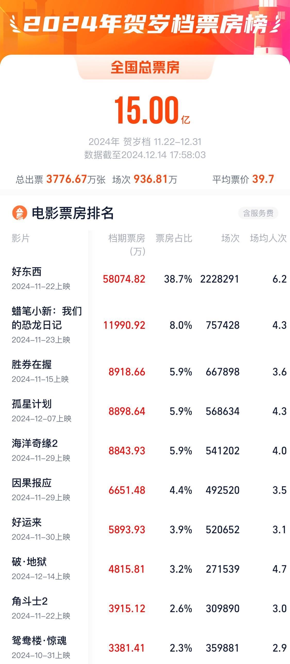290x664 pixels.
Task: Toggle the 含服务费 service fee pill
Action: (x=258, y=213)
